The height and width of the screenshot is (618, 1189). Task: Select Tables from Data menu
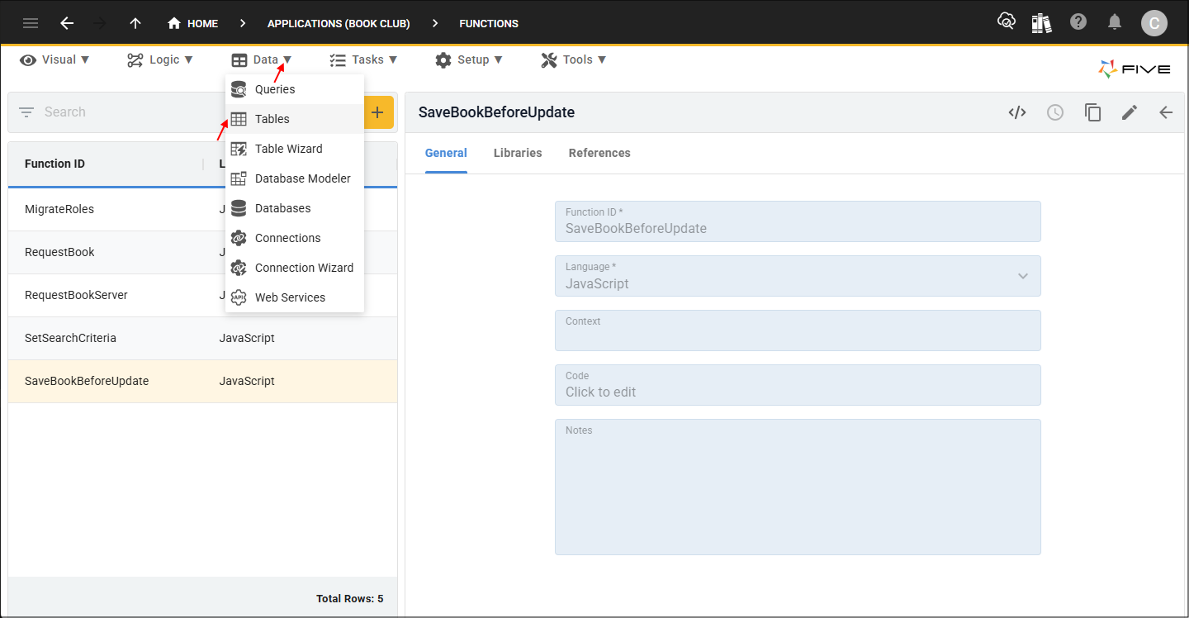(295, 119)
